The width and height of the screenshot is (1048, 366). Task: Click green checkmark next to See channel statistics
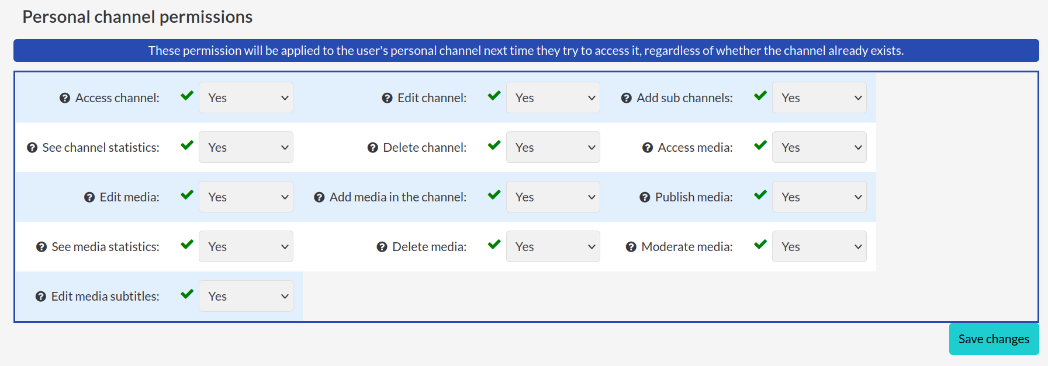point(187,145)
